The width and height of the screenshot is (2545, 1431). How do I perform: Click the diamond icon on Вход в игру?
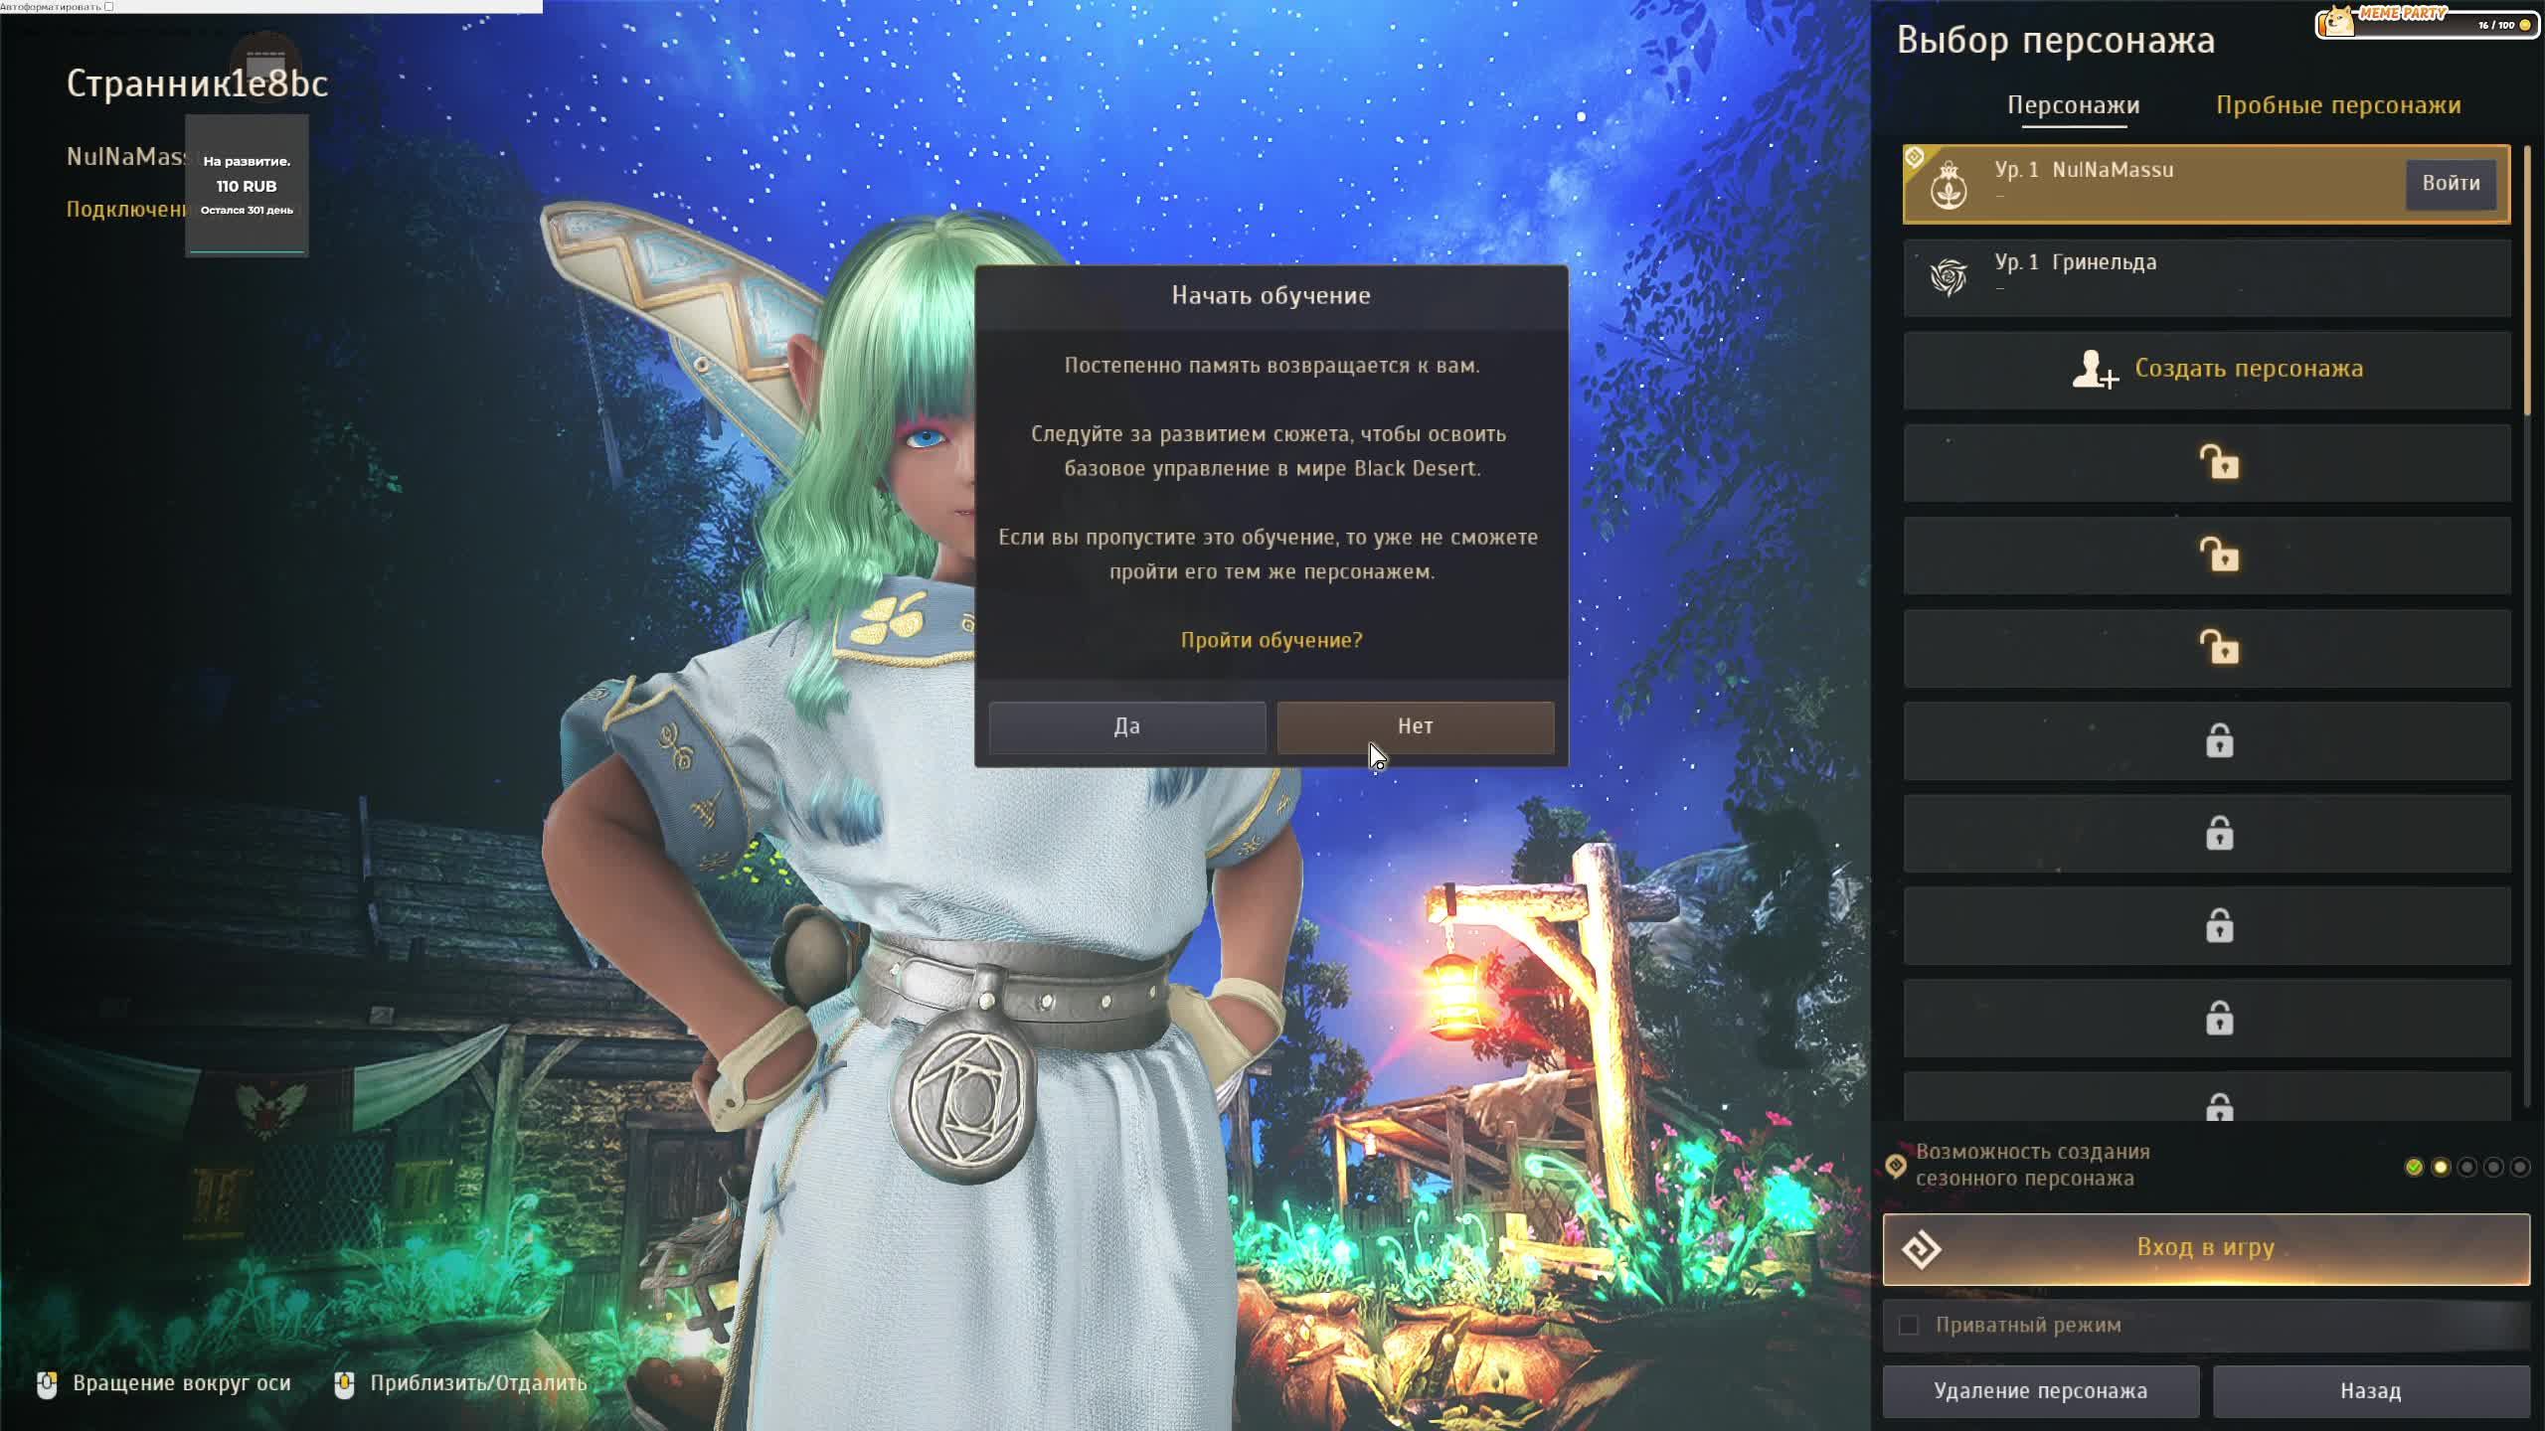coord(1921,1249)
